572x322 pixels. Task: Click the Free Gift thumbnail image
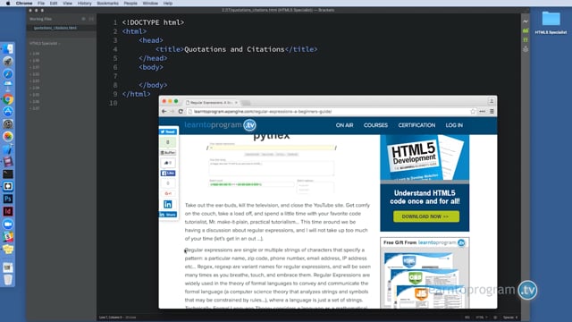pyautogui.click(x=425, y=279)
